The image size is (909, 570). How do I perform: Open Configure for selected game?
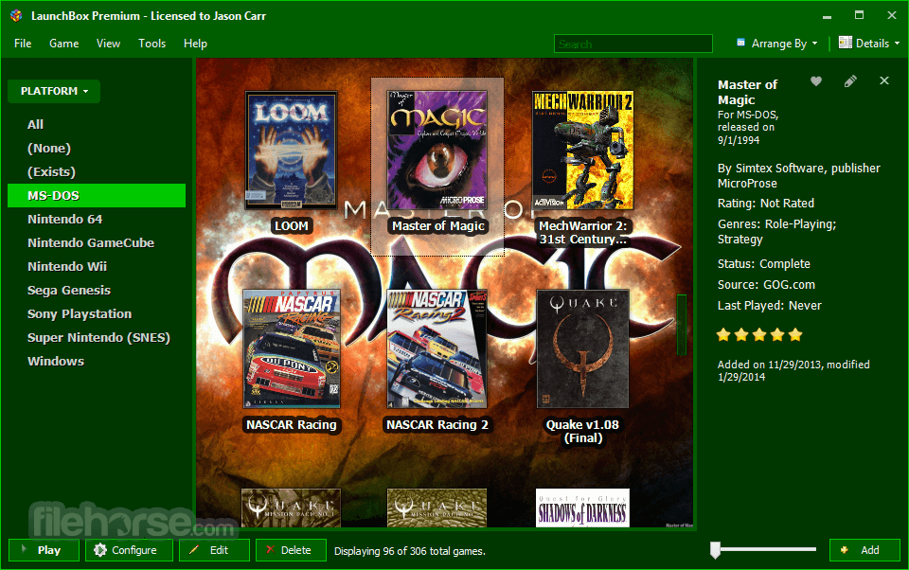pyautogui.click(x=129, y=550)
